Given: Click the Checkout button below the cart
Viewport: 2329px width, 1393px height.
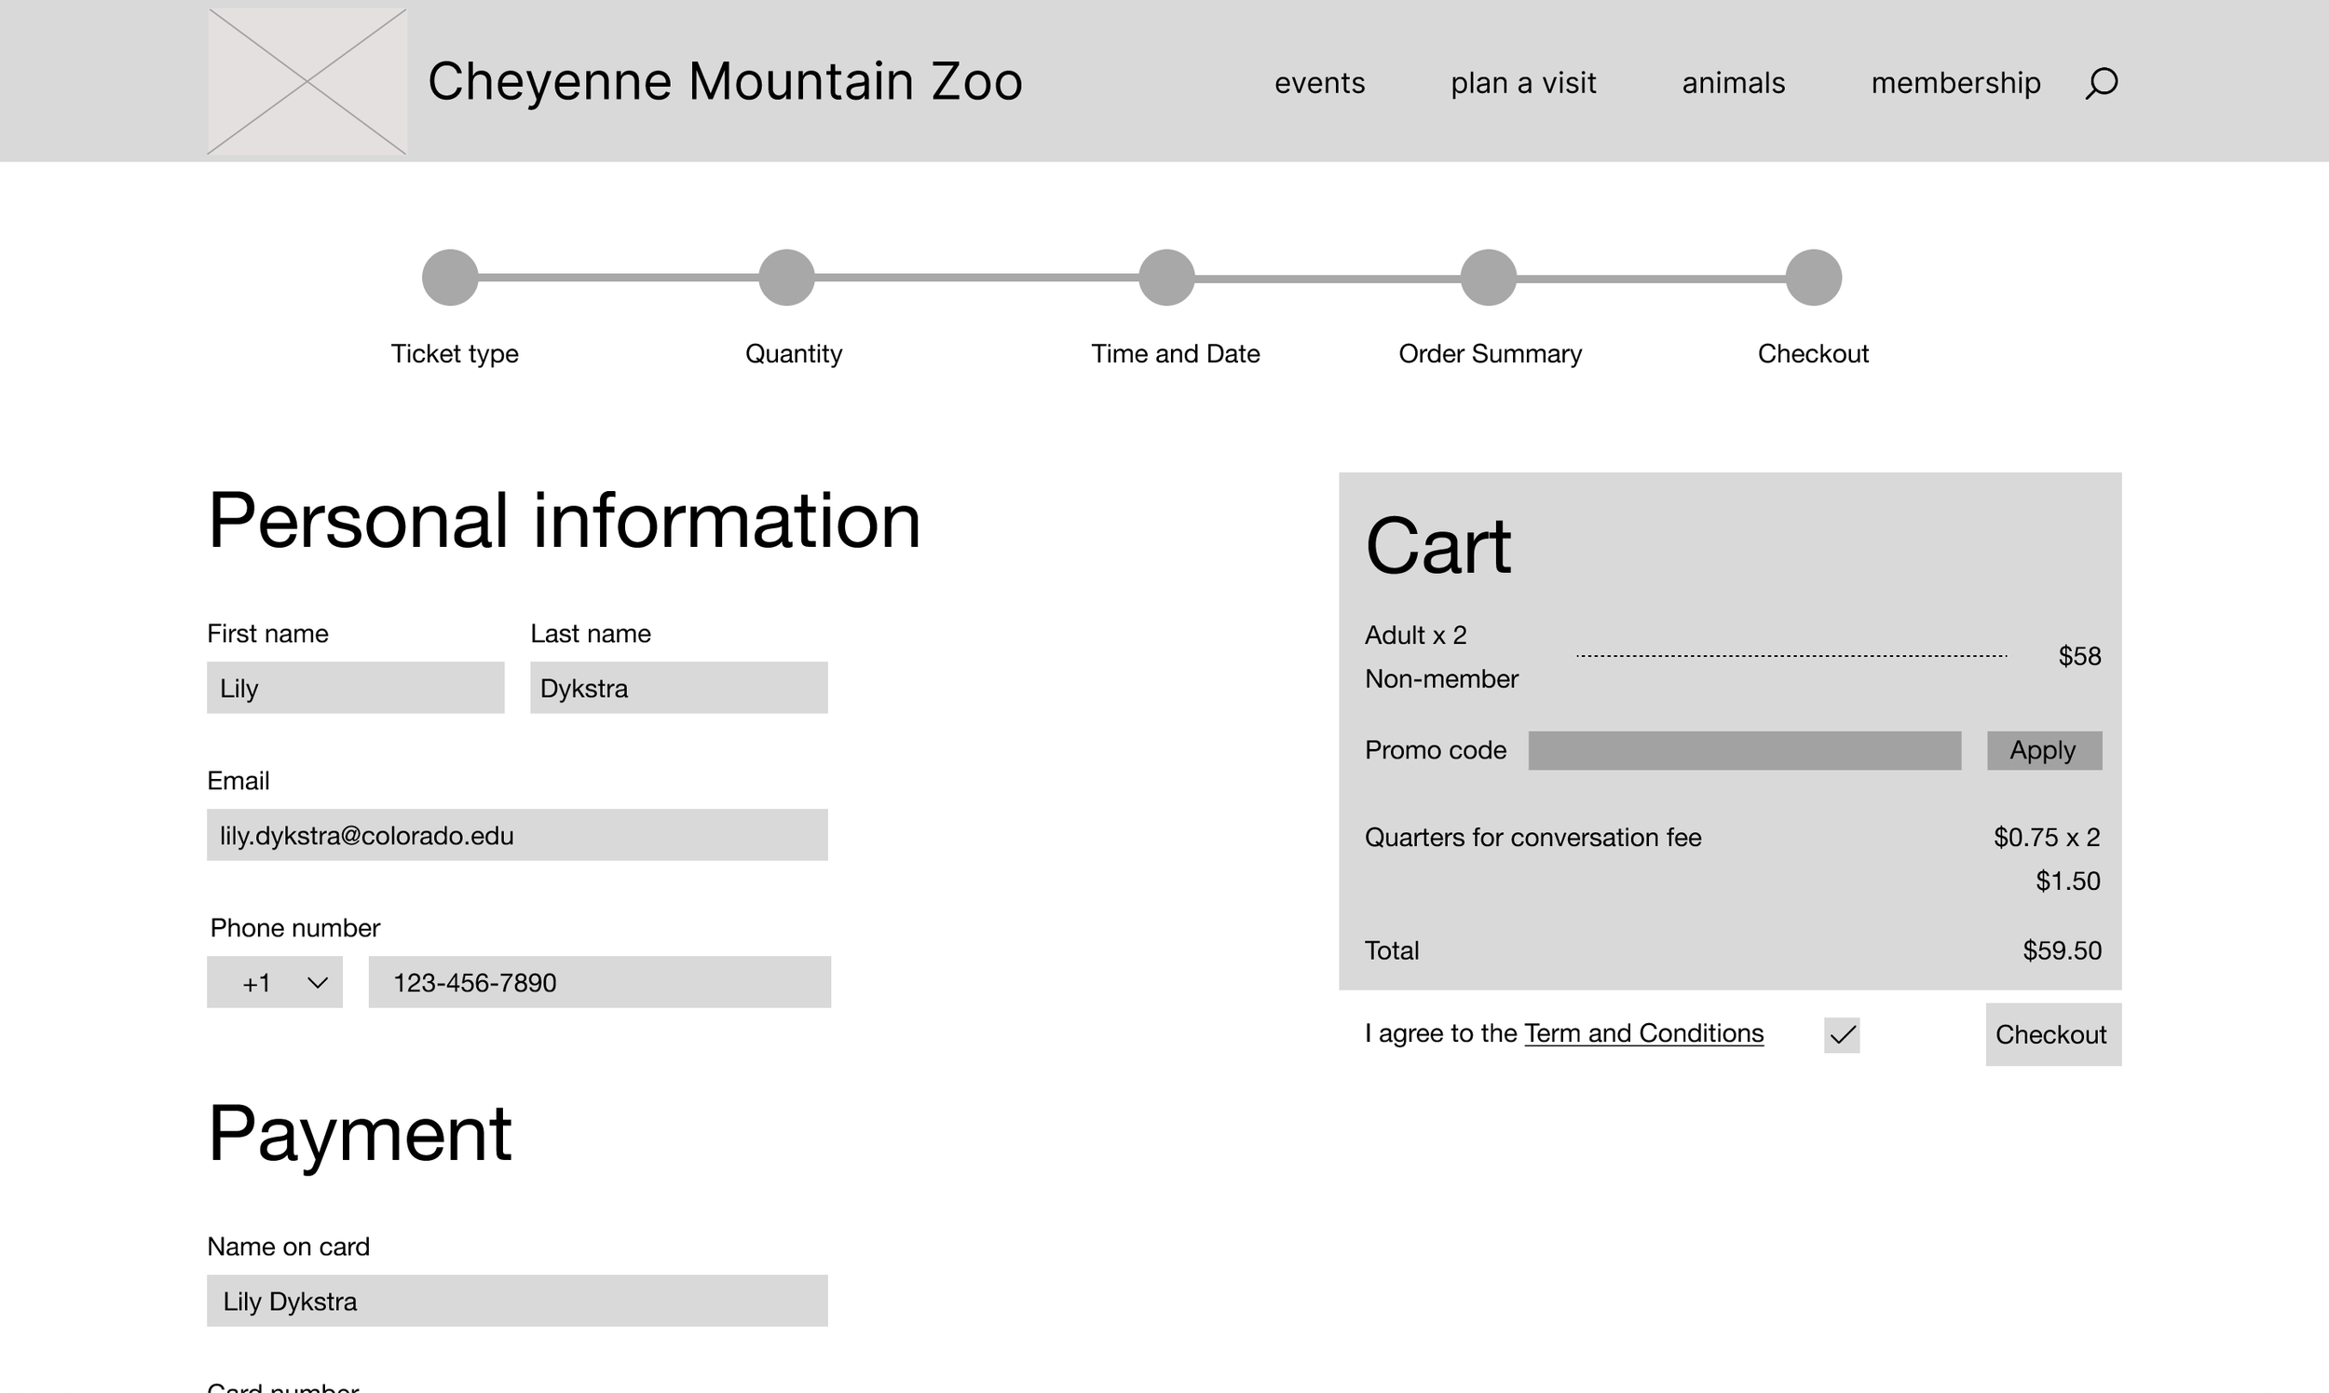Looking at the screenshot, I should 2052,1034.
